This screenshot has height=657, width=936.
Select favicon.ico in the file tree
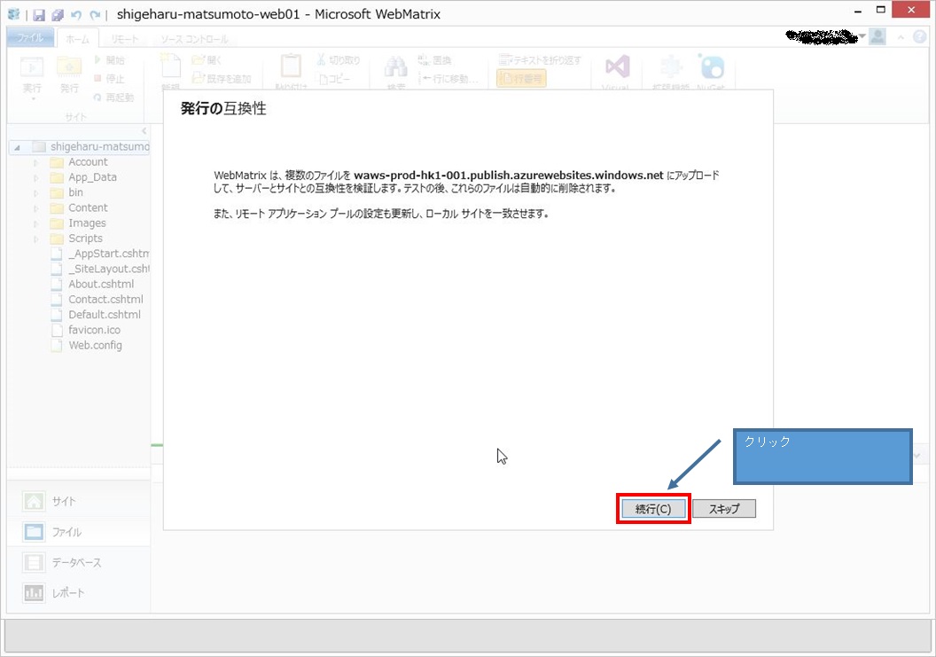coord(86,330)
